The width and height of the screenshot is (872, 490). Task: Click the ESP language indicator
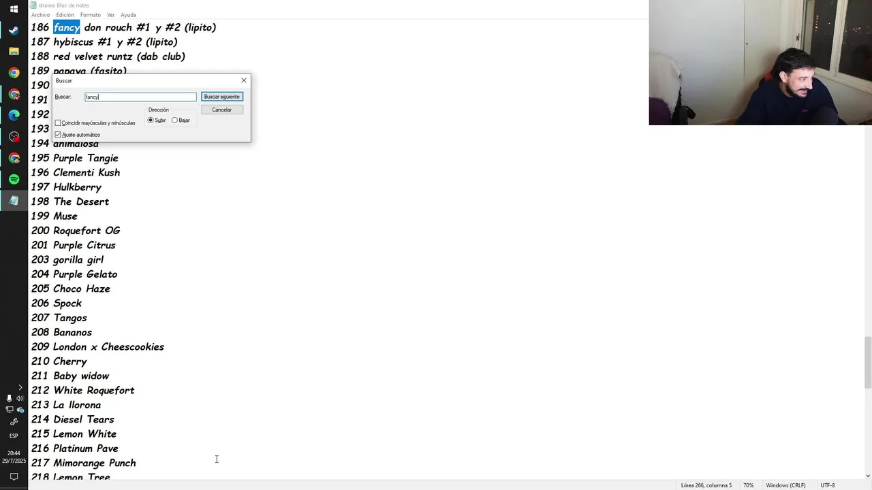[14, 436]
